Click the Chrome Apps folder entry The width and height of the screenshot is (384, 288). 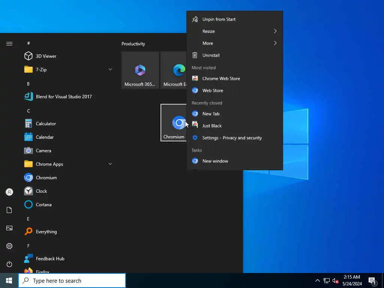click(x=69, y=164)
